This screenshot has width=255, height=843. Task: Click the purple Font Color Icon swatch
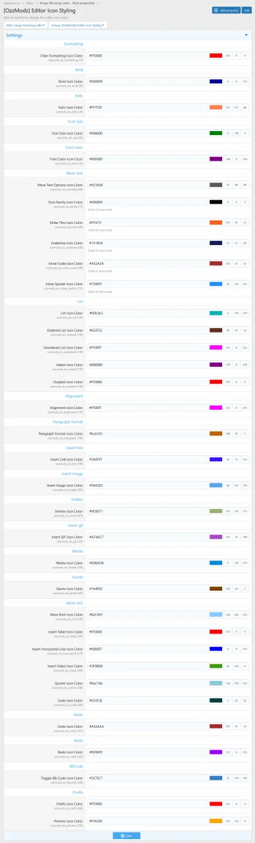216,159
